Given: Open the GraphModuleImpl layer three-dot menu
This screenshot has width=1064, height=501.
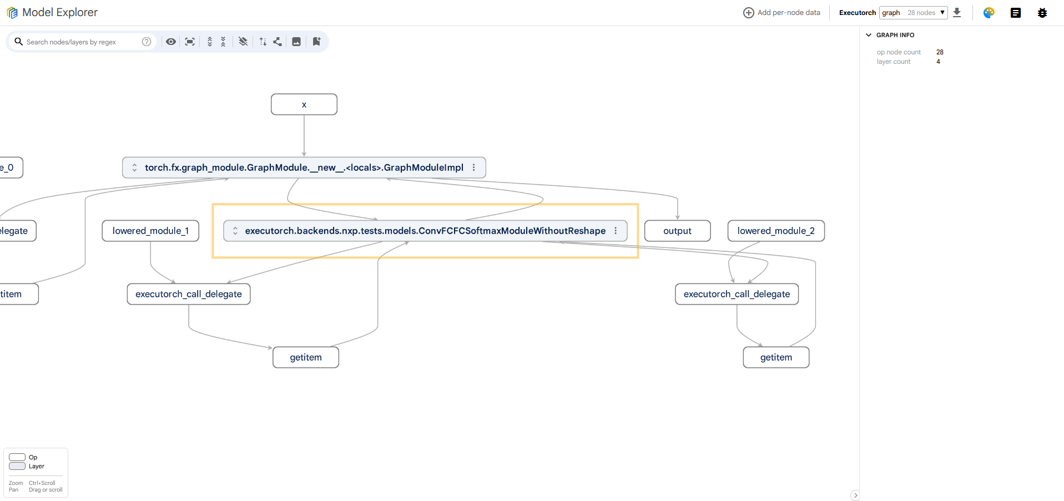Looking at the screenshot, I should click(473, 168).
